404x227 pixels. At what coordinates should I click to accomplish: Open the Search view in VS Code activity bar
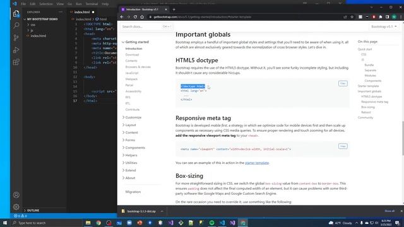coord(16,25)
